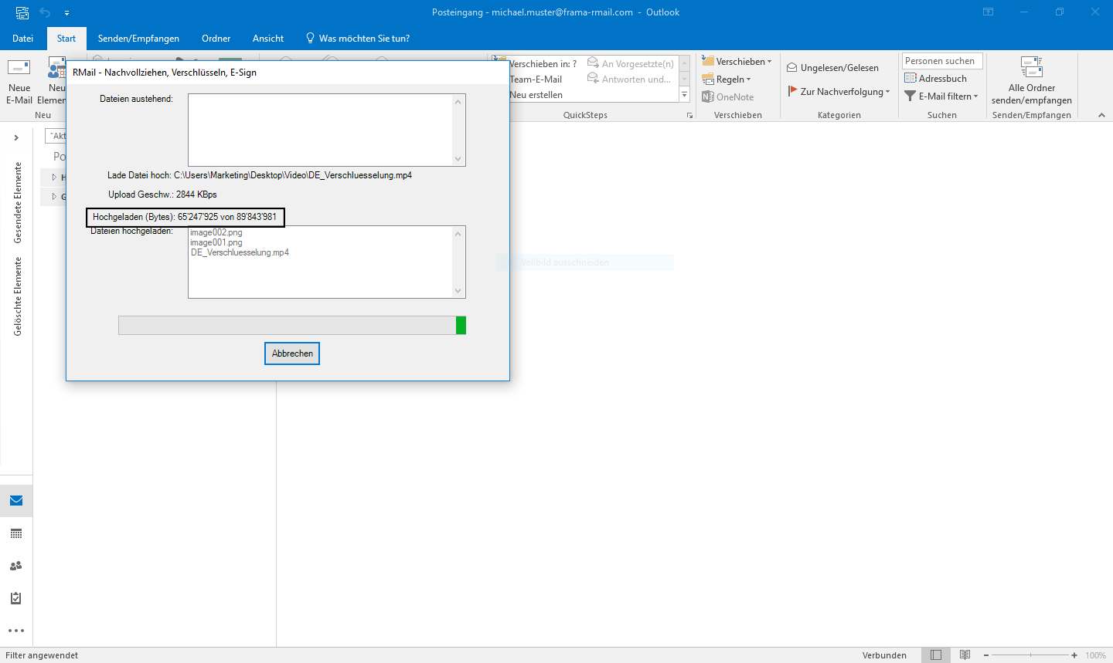
Task: Open the QuickSteps dialog launcher
Action: coord(689,116)
